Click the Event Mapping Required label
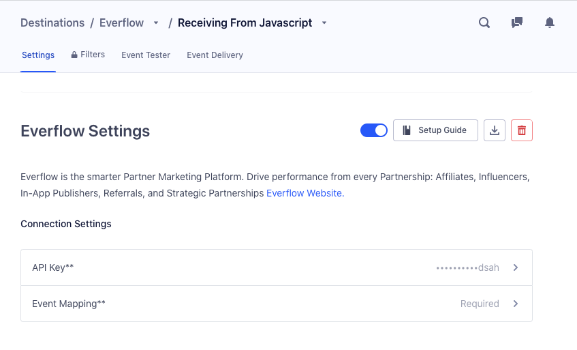 tap(480, 304)
